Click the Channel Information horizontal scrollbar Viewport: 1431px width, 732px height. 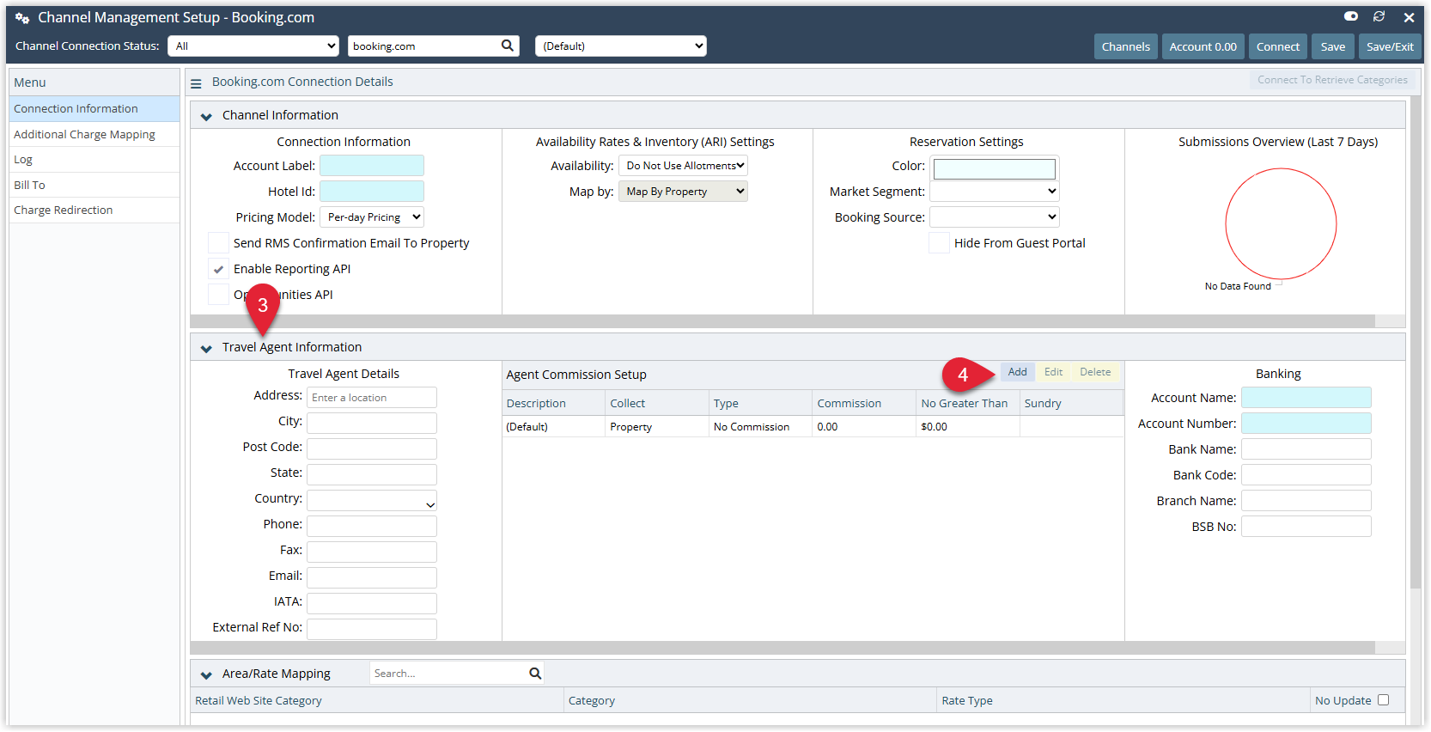tap(782, 321)
